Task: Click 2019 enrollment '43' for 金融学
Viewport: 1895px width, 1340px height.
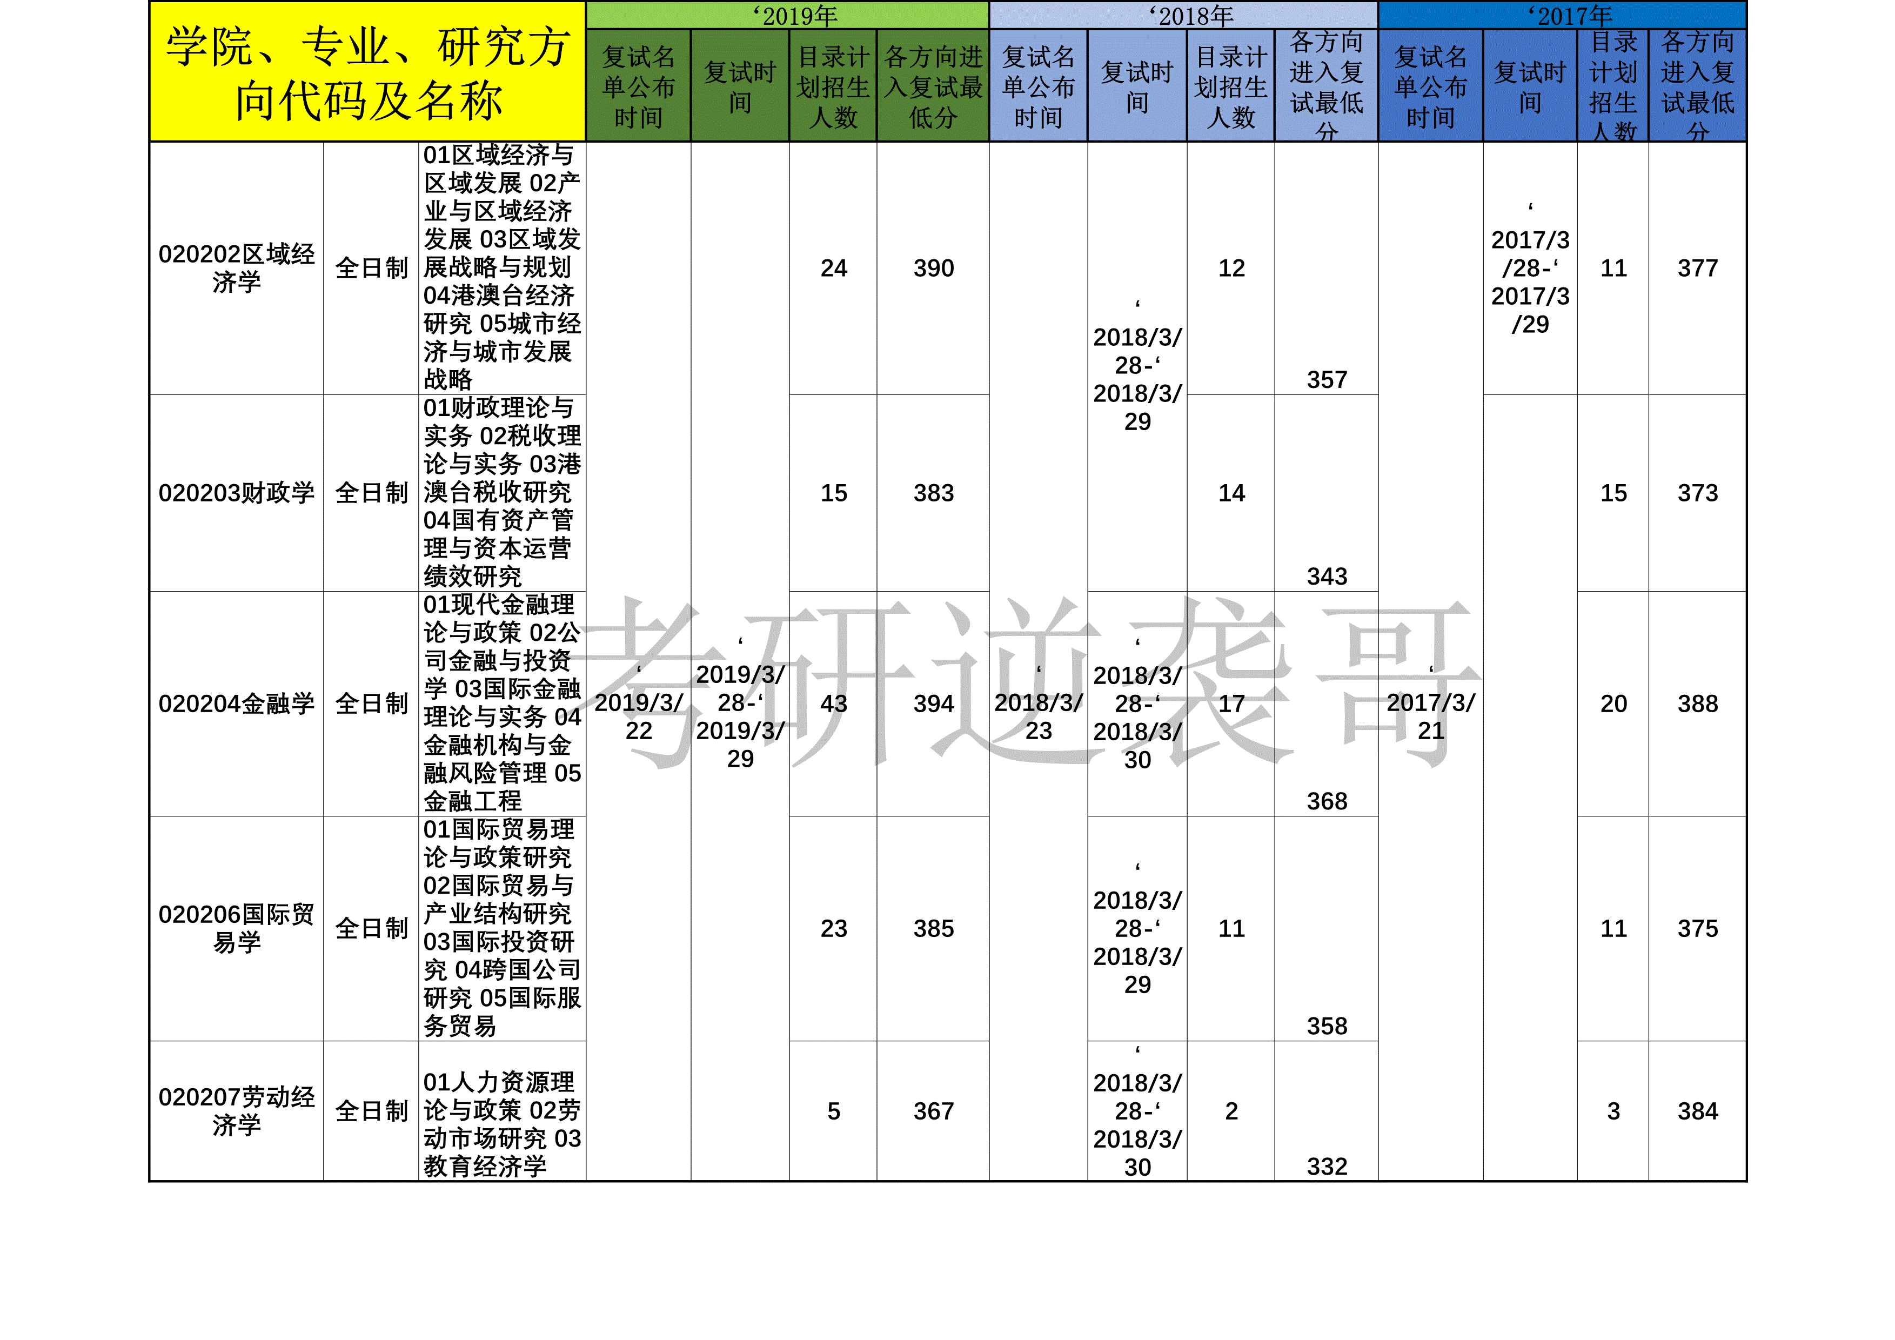Action: pyautogui.click(x=834, y=704)
